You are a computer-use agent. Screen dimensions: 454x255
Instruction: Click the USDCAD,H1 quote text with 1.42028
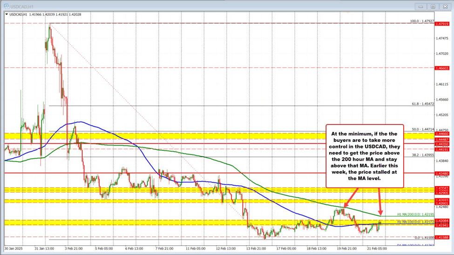[45, 14]
